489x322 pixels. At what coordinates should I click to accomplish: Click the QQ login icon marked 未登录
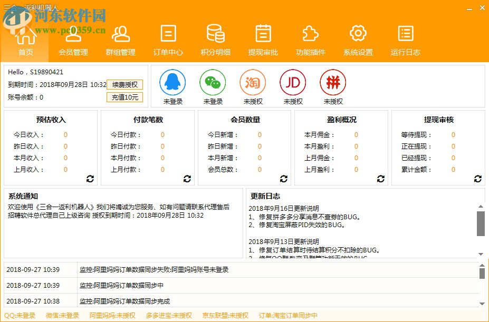coord(171,82)
